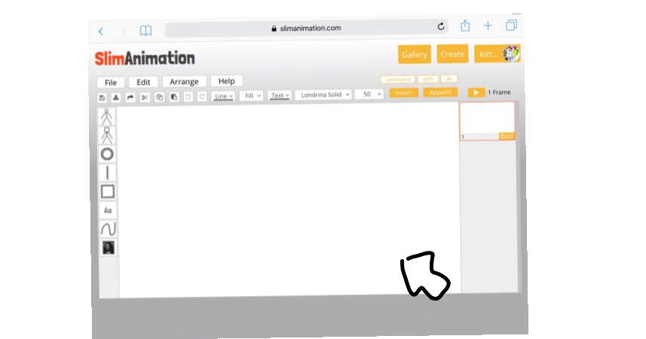The image size is (646, 339).
Task: Open the Kitt... user profile button
Action: click(498, 54)
